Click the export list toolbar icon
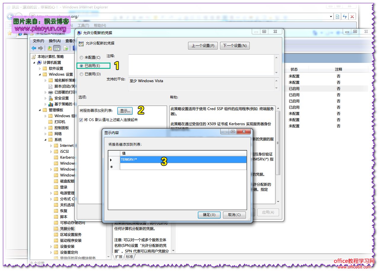Screen dimensions: 380x272 (66, 48)
